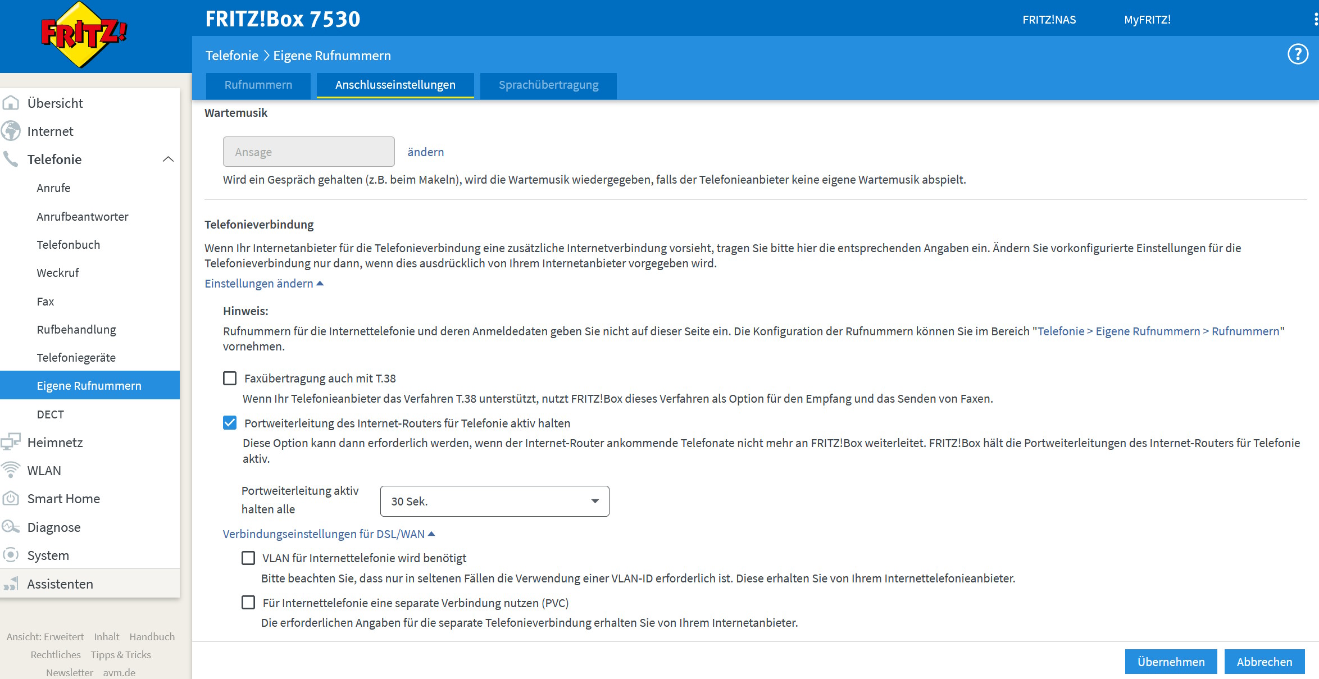Click the Internet globe icon
1319x679 pixels.
11,131
